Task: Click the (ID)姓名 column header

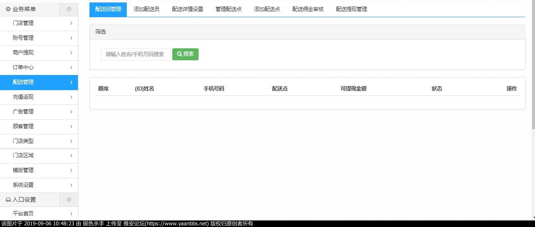Action: (x=144, y=89)
